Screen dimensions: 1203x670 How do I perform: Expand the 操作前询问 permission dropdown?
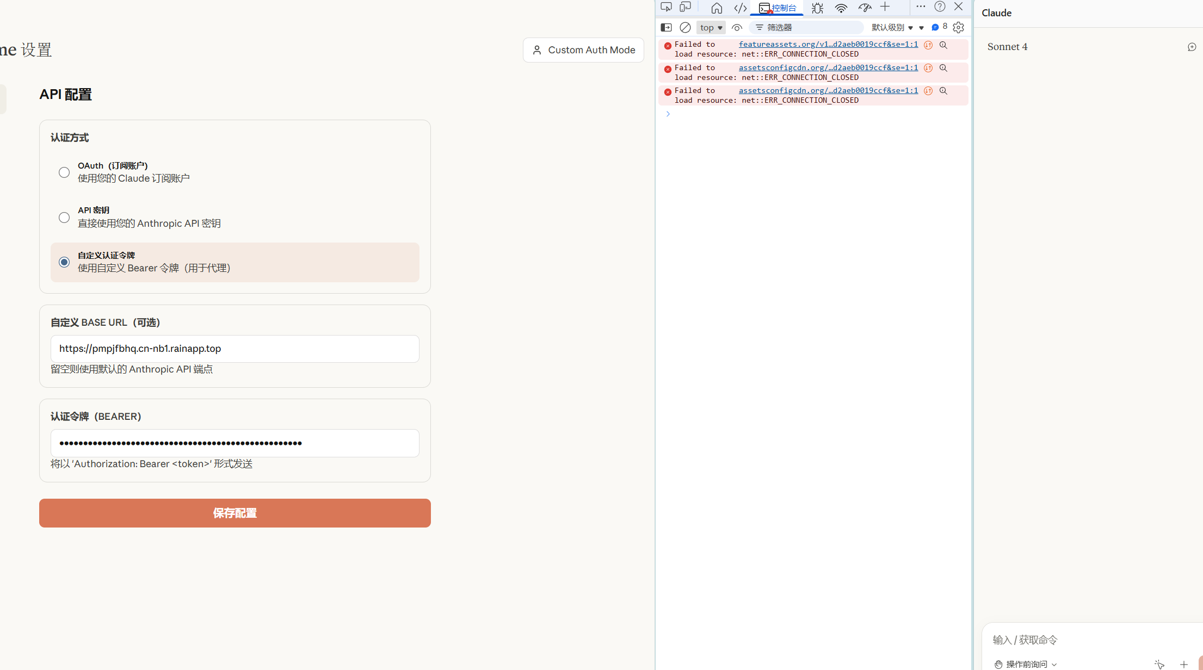pos(1026,664)
